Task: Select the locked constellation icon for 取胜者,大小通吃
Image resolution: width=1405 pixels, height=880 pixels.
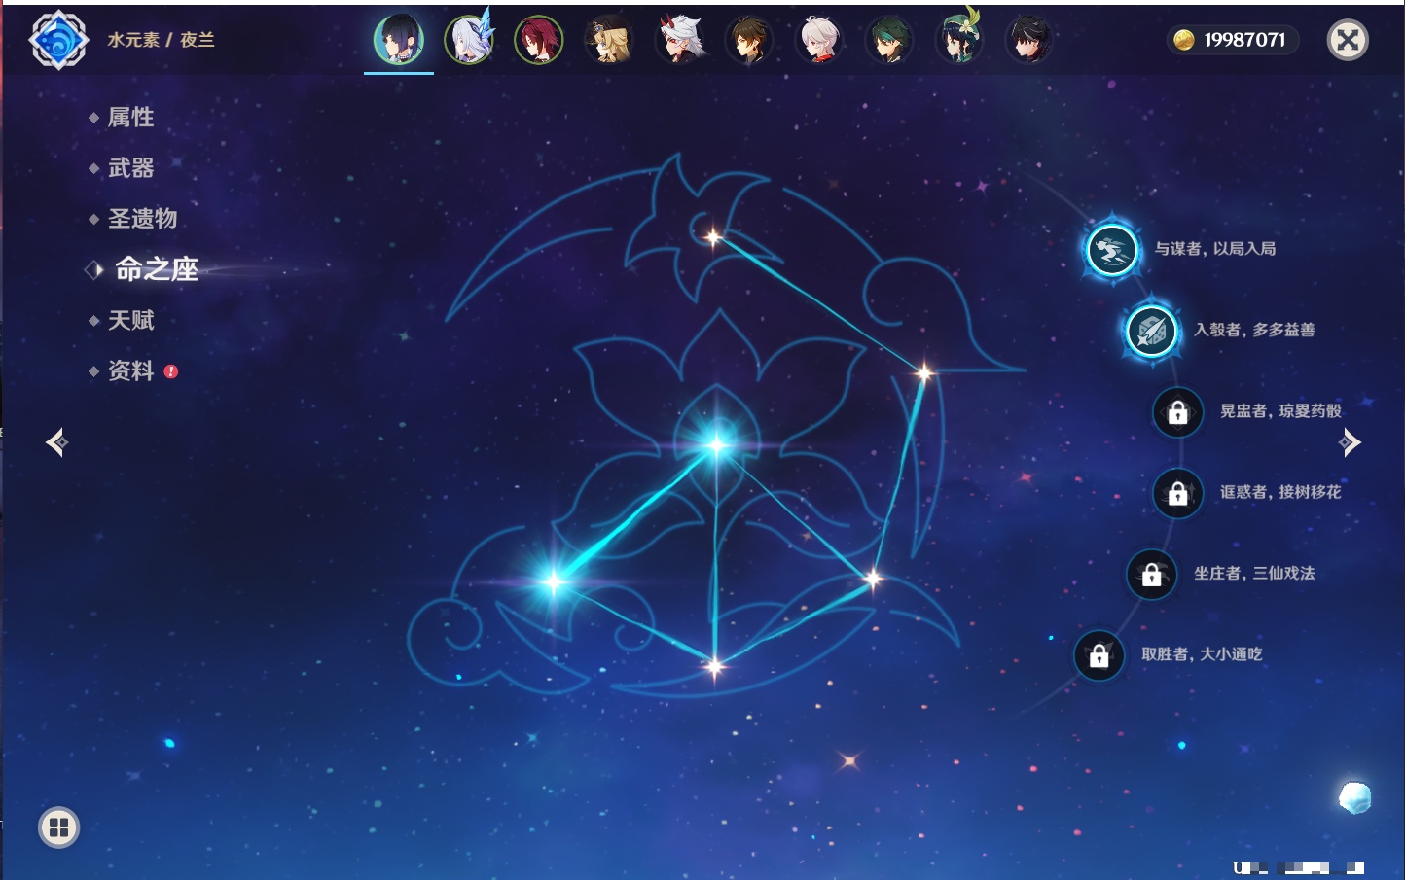Action: coord(1099,655)
